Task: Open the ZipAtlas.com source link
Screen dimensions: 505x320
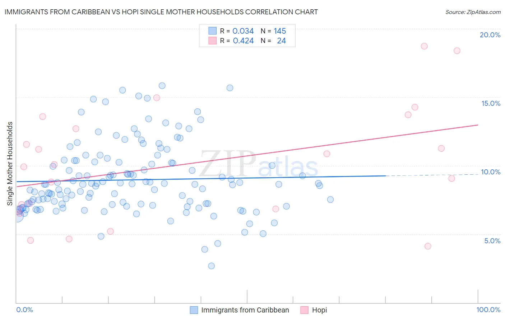Action: 473,12
